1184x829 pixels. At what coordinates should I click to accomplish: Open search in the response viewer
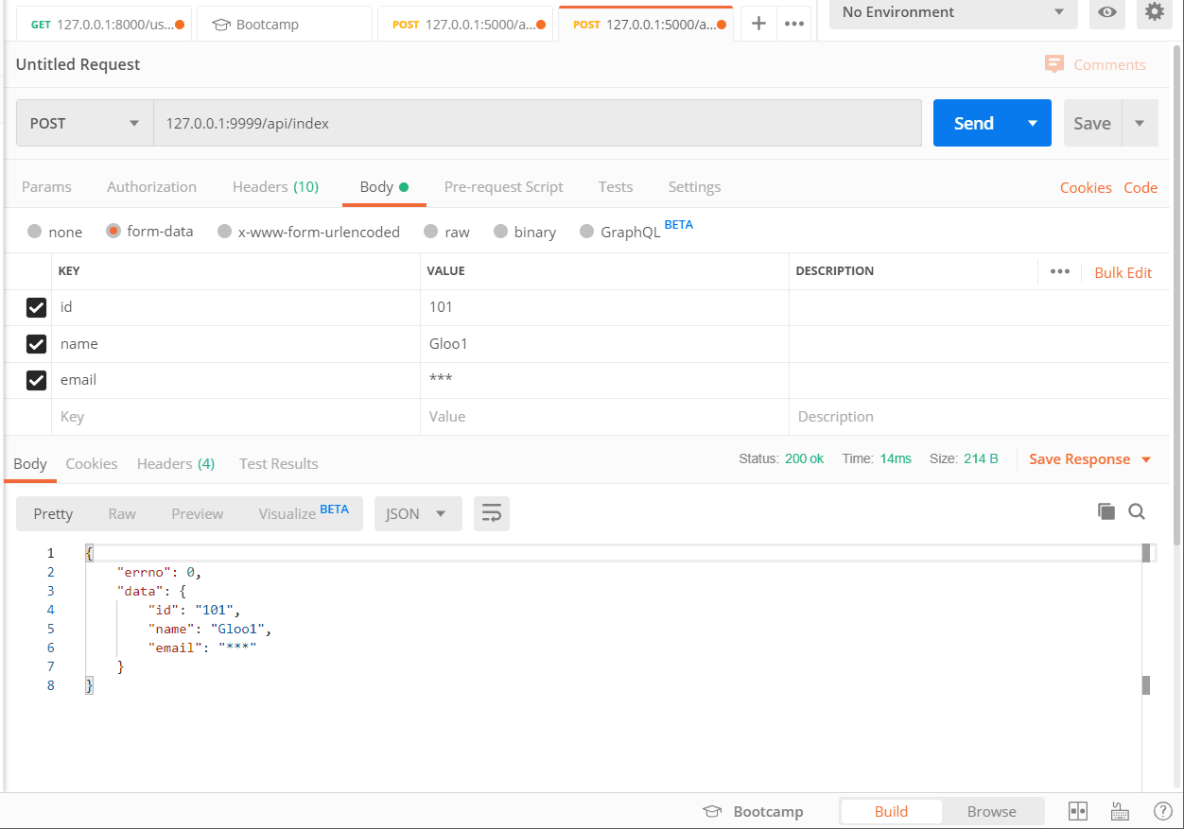[x=1136, y=510]
